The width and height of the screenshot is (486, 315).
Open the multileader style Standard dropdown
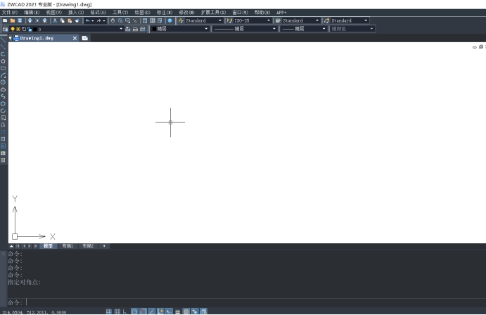(366, 21)
